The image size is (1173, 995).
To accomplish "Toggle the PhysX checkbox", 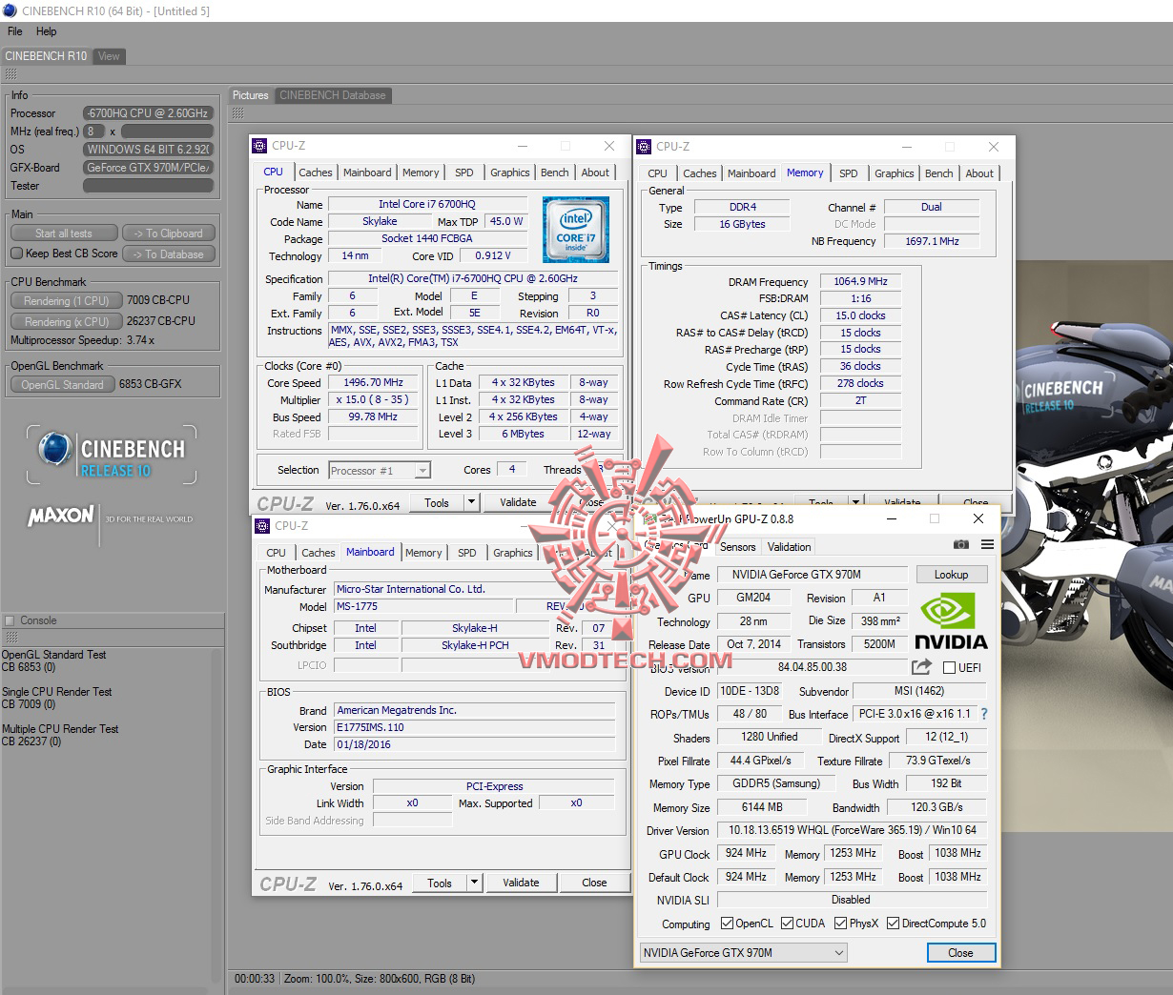I will click(x=841, y=923).
